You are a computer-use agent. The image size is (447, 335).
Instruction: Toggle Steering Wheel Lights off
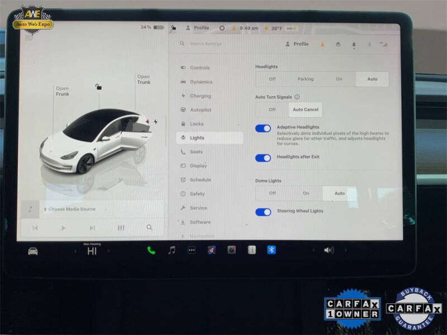point(262,212)
